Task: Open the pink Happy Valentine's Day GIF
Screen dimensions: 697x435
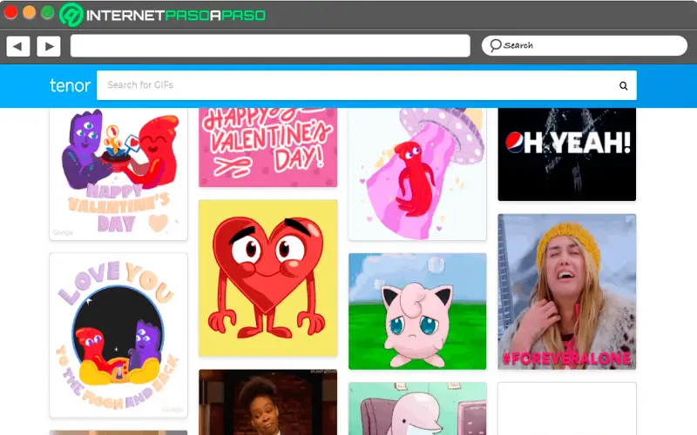Action: pyautogui.click(x=268, y=147)
